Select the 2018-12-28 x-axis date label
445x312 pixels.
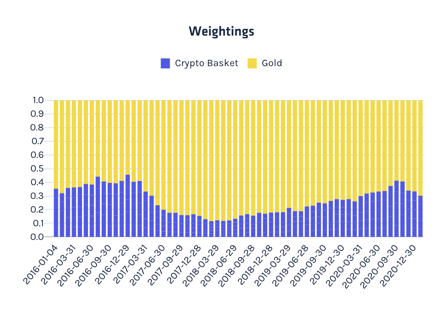255,265
